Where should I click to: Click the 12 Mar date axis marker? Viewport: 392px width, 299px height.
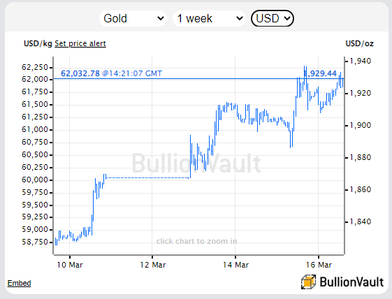click(152, 265)
